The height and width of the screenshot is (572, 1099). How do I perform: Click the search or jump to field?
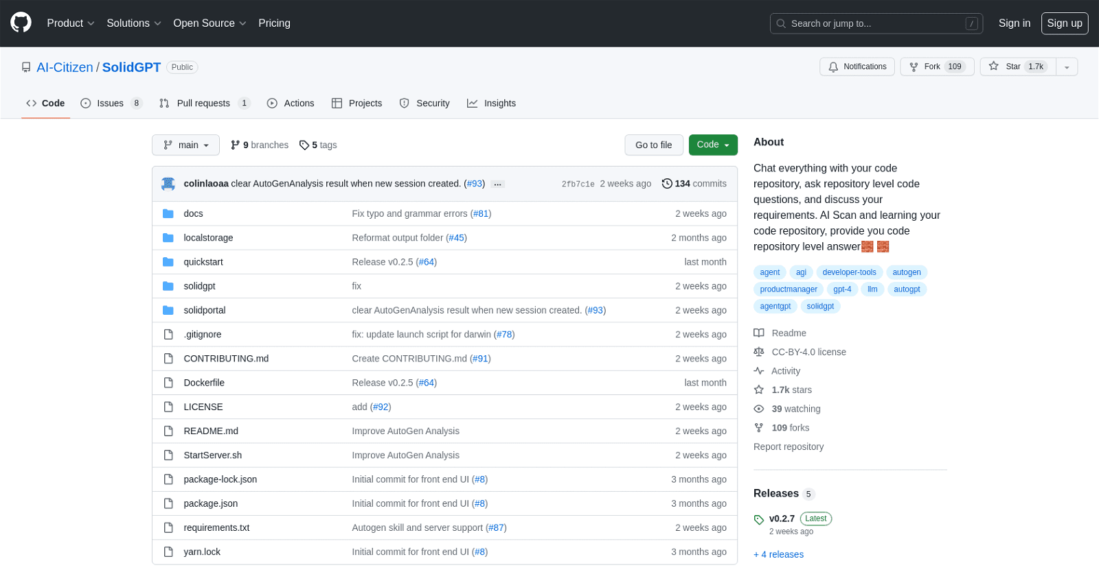click(x=876, y=23)
